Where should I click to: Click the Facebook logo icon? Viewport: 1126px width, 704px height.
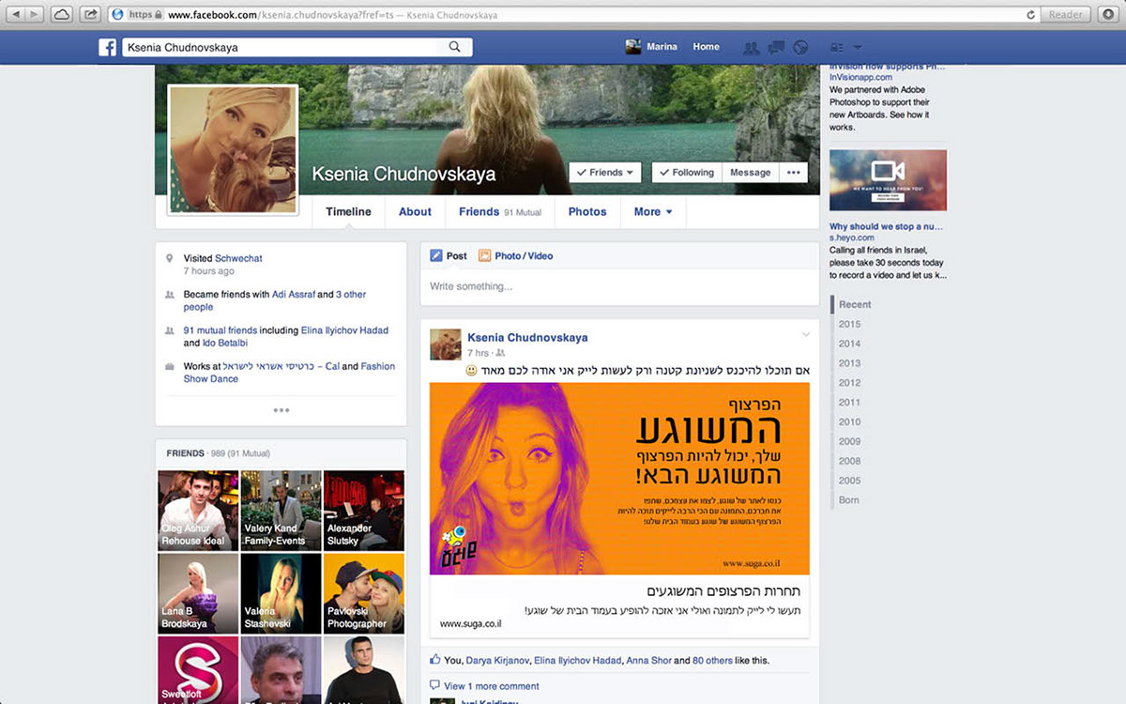tap(108, 47)
